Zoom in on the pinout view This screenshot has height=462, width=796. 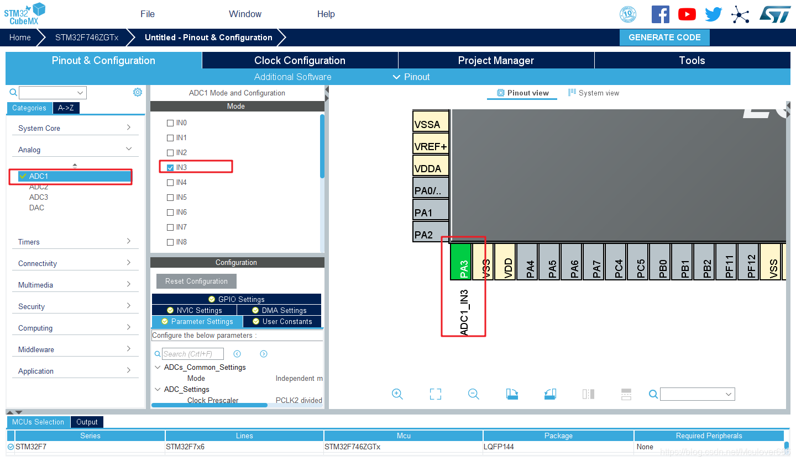397,394
